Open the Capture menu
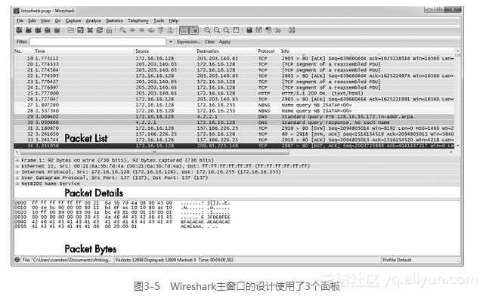 [x=73, y=20]
